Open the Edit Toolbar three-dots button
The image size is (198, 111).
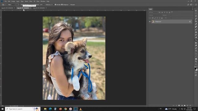[x=196, y=64]
